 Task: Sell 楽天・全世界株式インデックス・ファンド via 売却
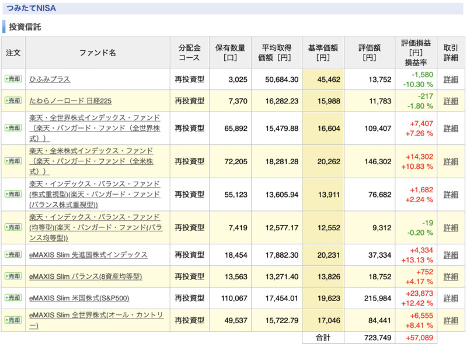13,128
